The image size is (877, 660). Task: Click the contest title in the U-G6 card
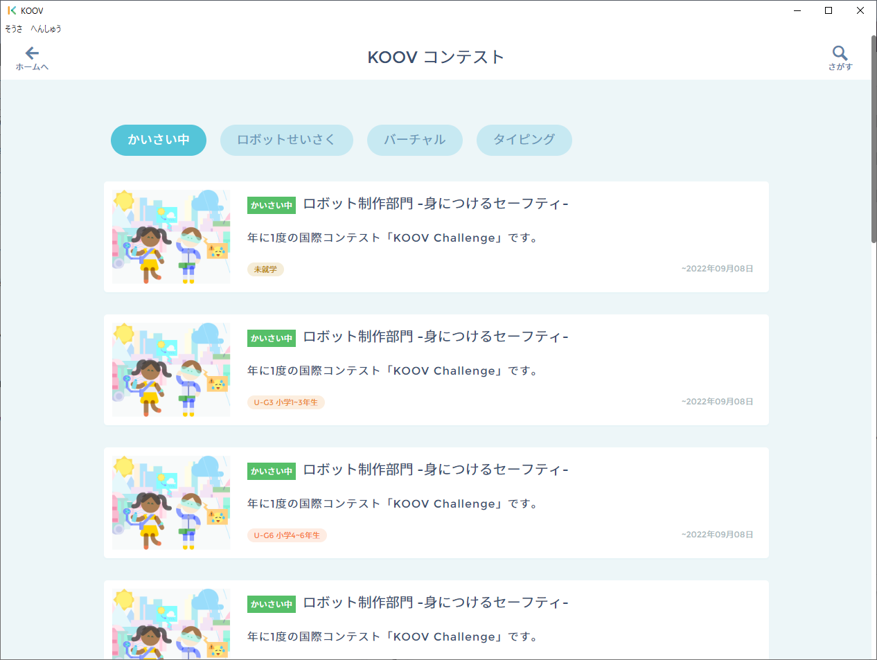pyautogui.click(x=436, y=470)
